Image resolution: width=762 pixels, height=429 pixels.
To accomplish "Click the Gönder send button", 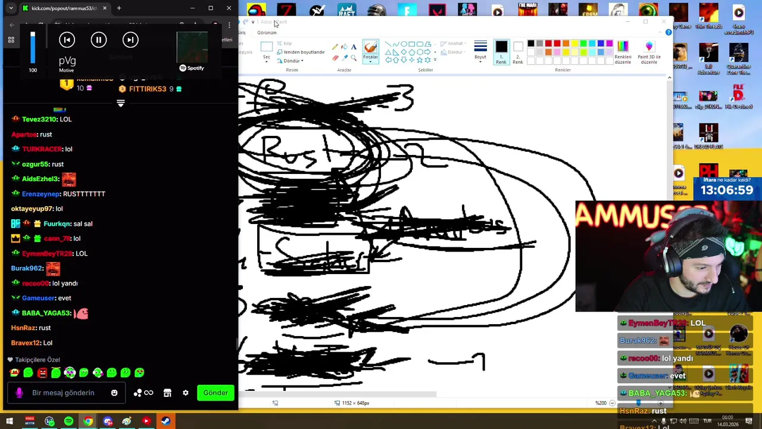I will (x=216, y=393).
